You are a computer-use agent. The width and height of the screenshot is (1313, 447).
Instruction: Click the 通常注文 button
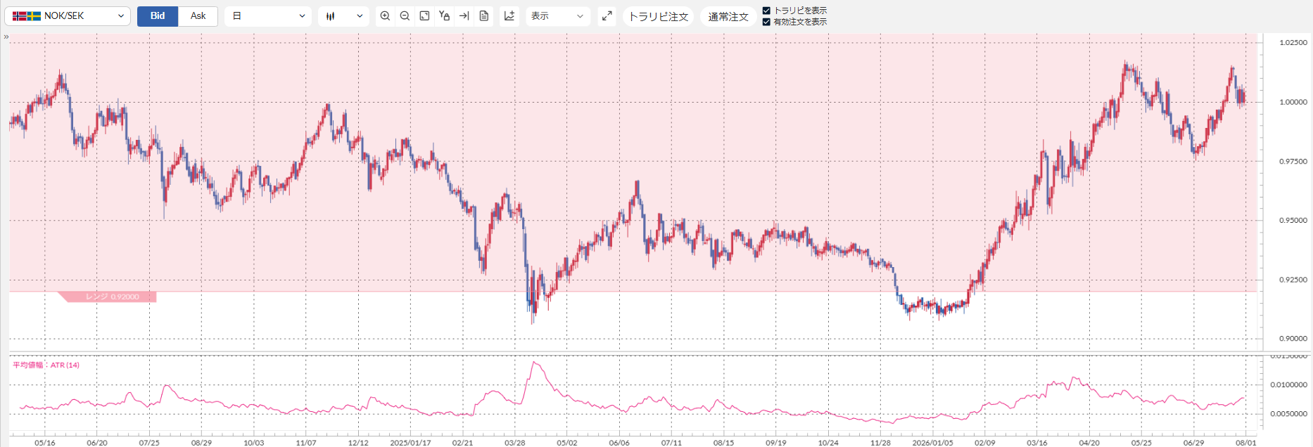(x=728, y=17)
